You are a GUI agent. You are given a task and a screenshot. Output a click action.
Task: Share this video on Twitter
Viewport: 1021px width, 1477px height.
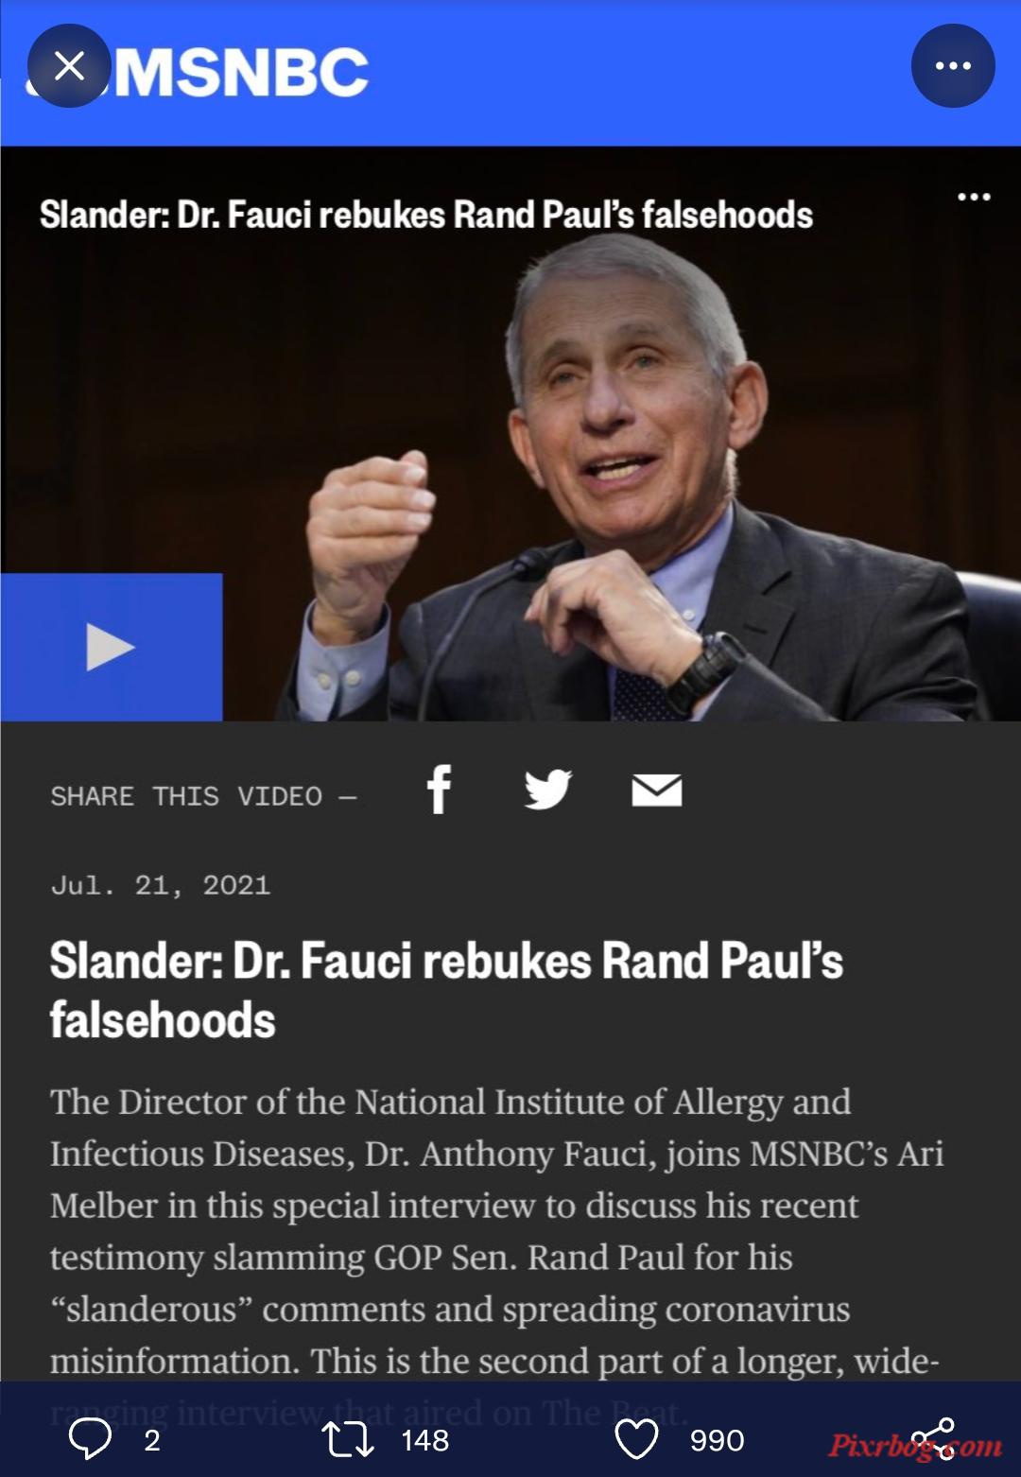tap(548, 790)
